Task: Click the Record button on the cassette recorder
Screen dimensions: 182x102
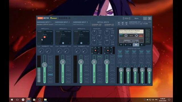Action: pyautogui.click(x=142, y=45)
